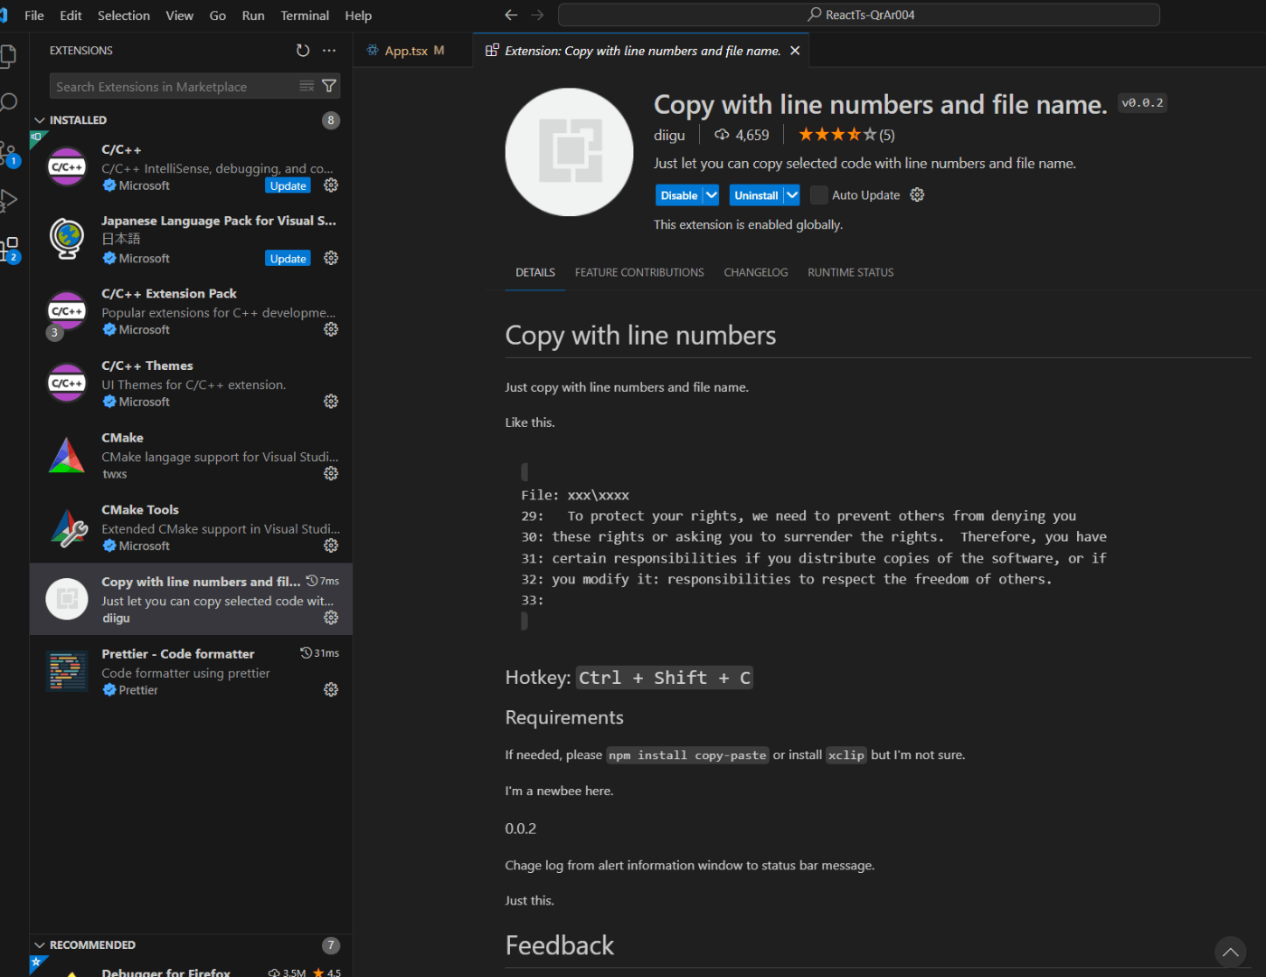Image resolution: width=1266 pixels, height=977 pixels.
Task: Open the Disable button dropdown arrow
Action: [712, 194]
